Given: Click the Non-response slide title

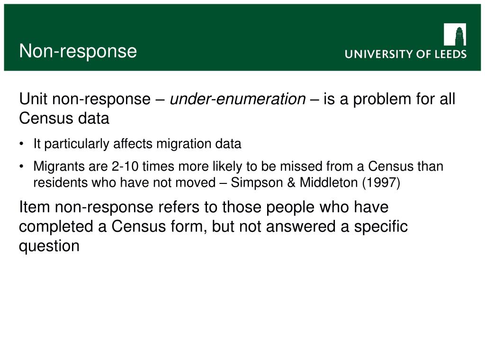Looking at the screenshot, I should click(x=78, y=51).
